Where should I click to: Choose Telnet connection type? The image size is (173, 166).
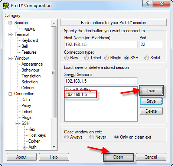click(x=86, y=58)
